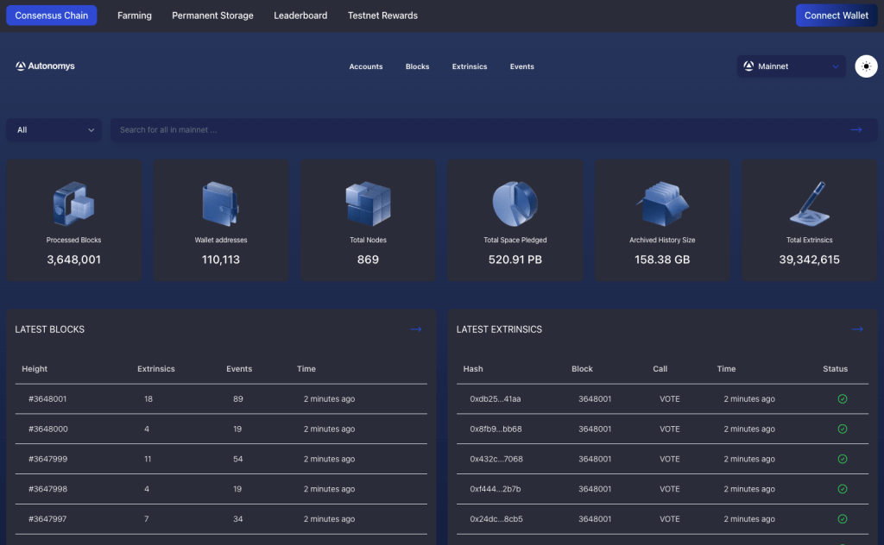This screenshot has width=884, height=545.
Task: Focus the search for all in mainnet field
Action: pos(475,130)
